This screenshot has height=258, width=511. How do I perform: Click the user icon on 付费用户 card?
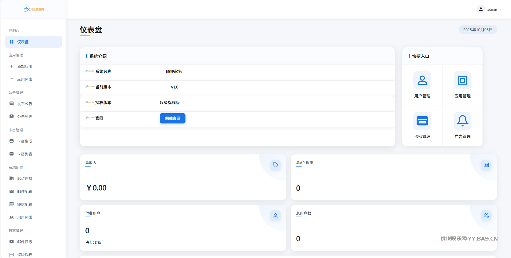(x=275, y=215)
